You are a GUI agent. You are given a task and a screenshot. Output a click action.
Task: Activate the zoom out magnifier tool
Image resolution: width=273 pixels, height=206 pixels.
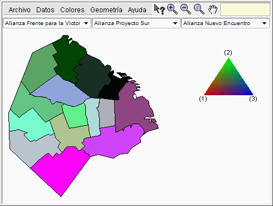[186, 9]
